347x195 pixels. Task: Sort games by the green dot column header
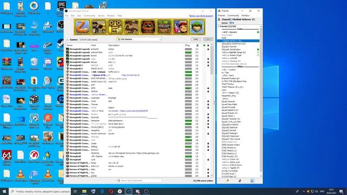click(204, 45)
